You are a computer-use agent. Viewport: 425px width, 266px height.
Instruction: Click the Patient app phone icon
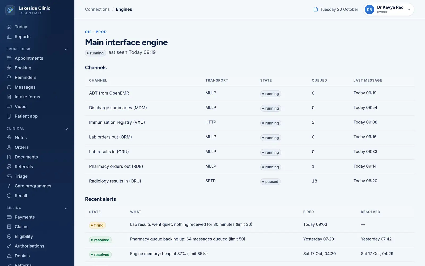(x=9, y=116)
